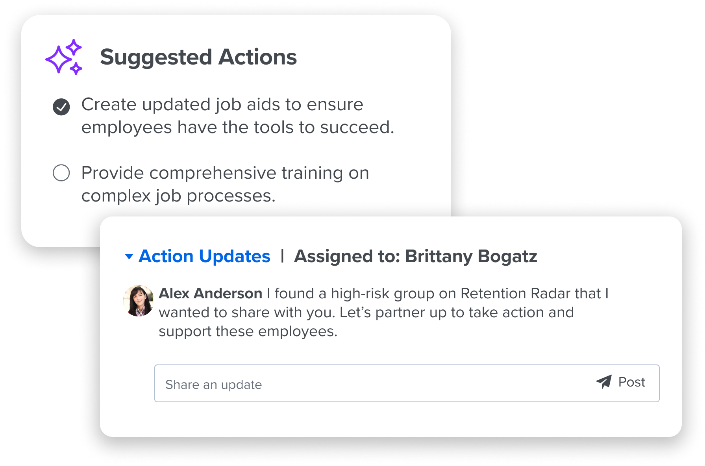Screen dimensions: 705x466
Task: Click the purple sparkles Suggested Actions icon
Action: coord(63,57)
